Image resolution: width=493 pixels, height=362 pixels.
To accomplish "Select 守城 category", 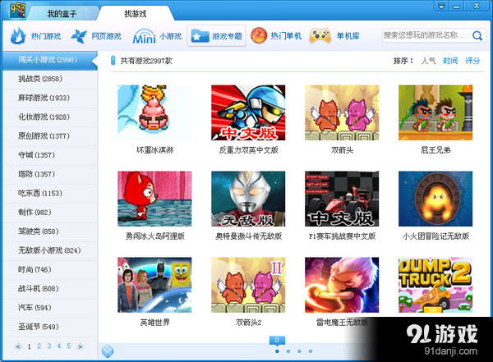I will pos(49,155).
